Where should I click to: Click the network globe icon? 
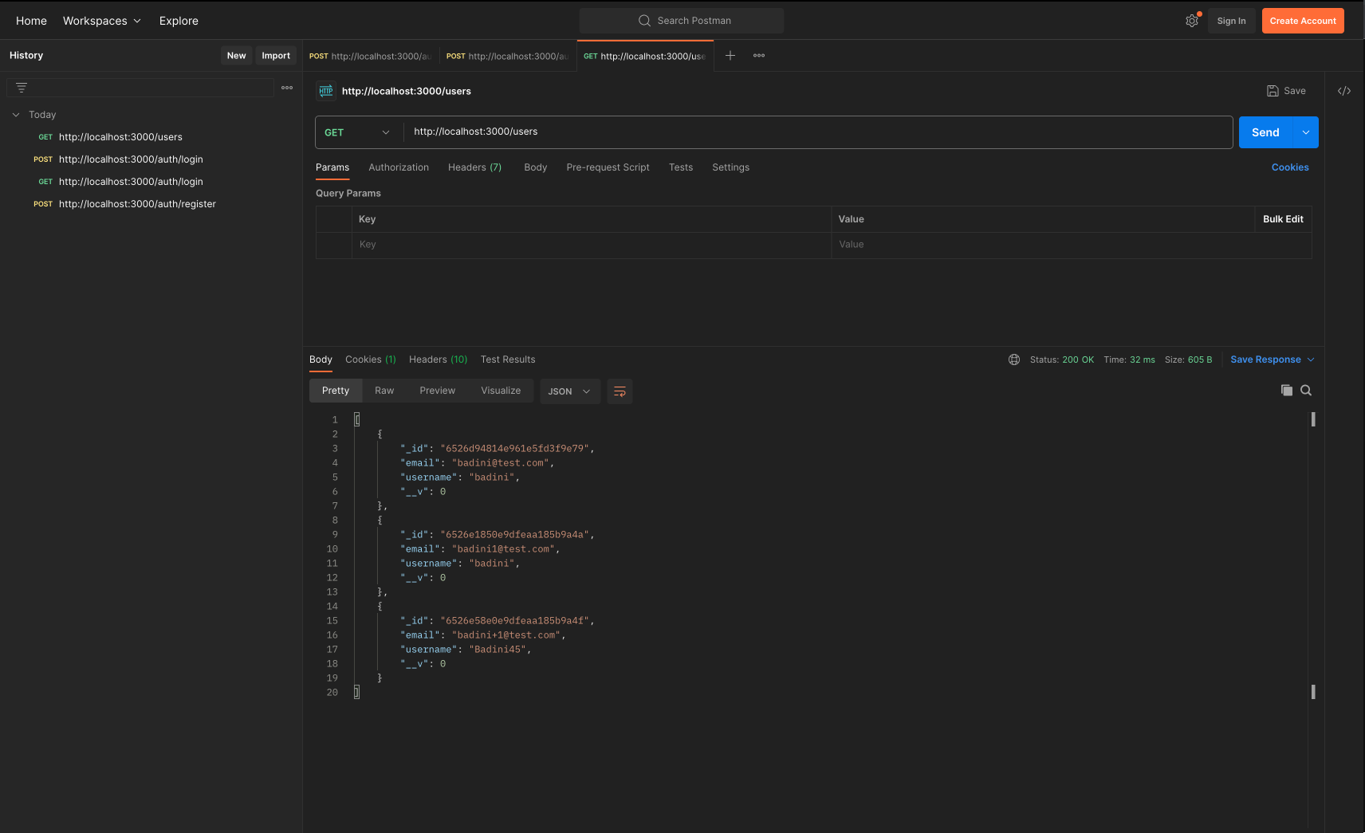coord(1014,360)
